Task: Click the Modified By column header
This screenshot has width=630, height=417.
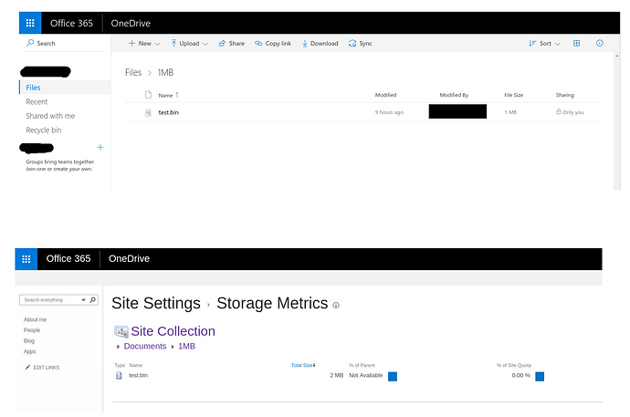Action: tap(454, 95)
